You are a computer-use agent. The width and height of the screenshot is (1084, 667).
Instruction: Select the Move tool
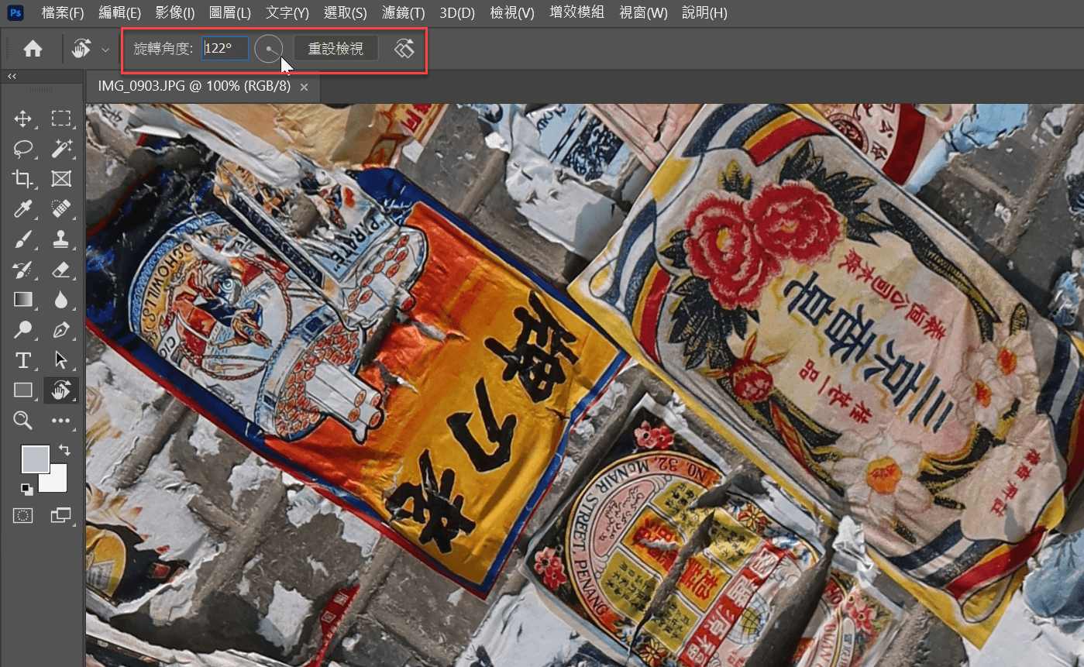(x=22, y=119)
